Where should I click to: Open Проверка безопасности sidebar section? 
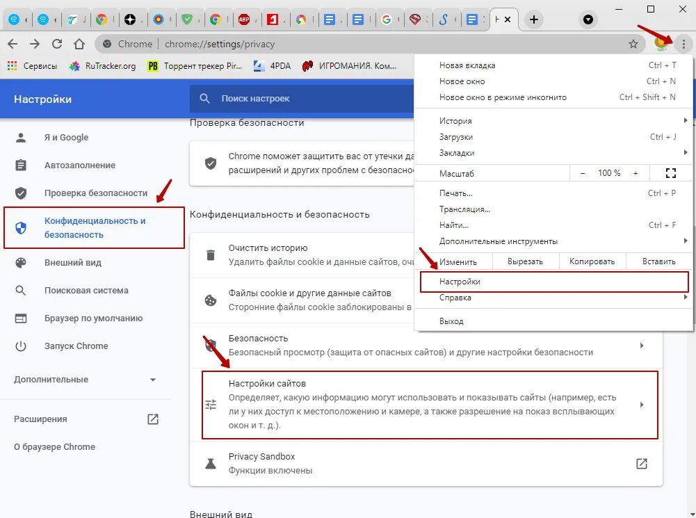point(96,193)
